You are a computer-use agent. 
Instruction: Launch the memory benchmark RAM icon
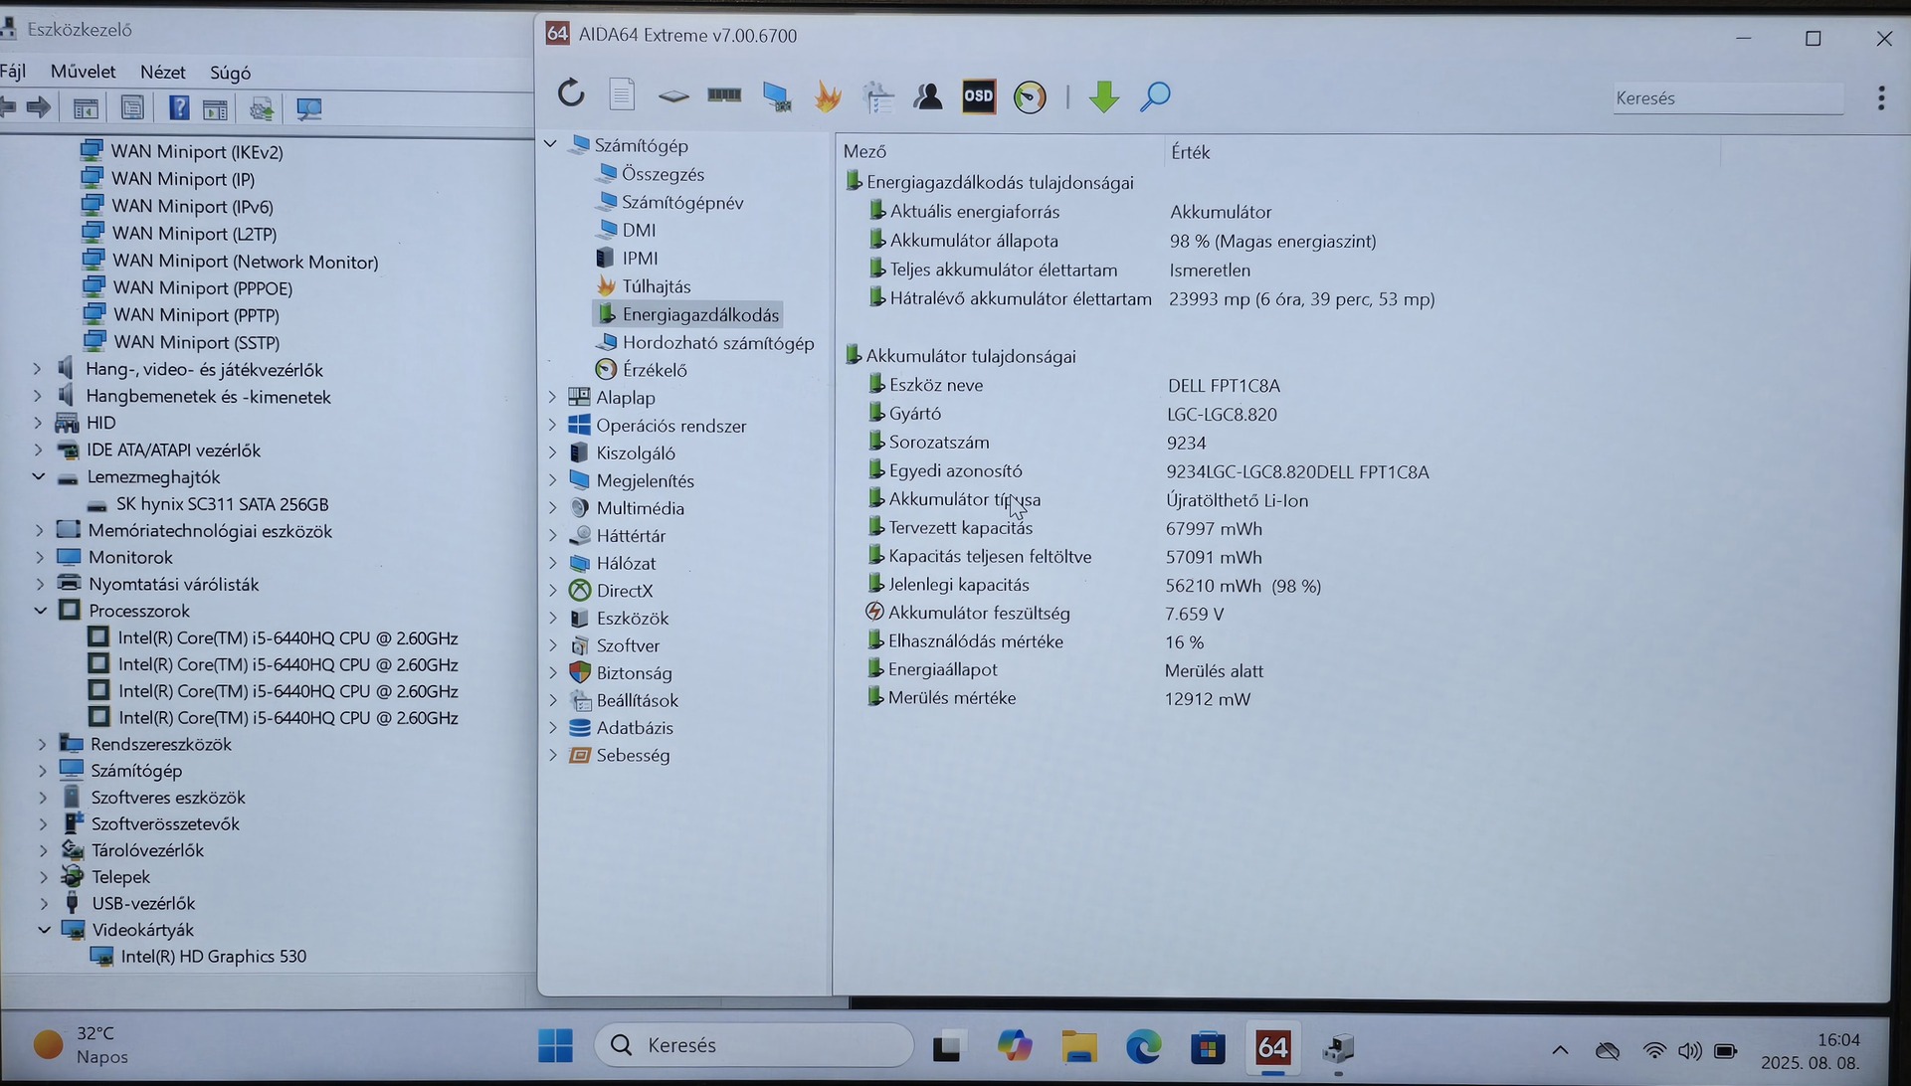point(724,95)
